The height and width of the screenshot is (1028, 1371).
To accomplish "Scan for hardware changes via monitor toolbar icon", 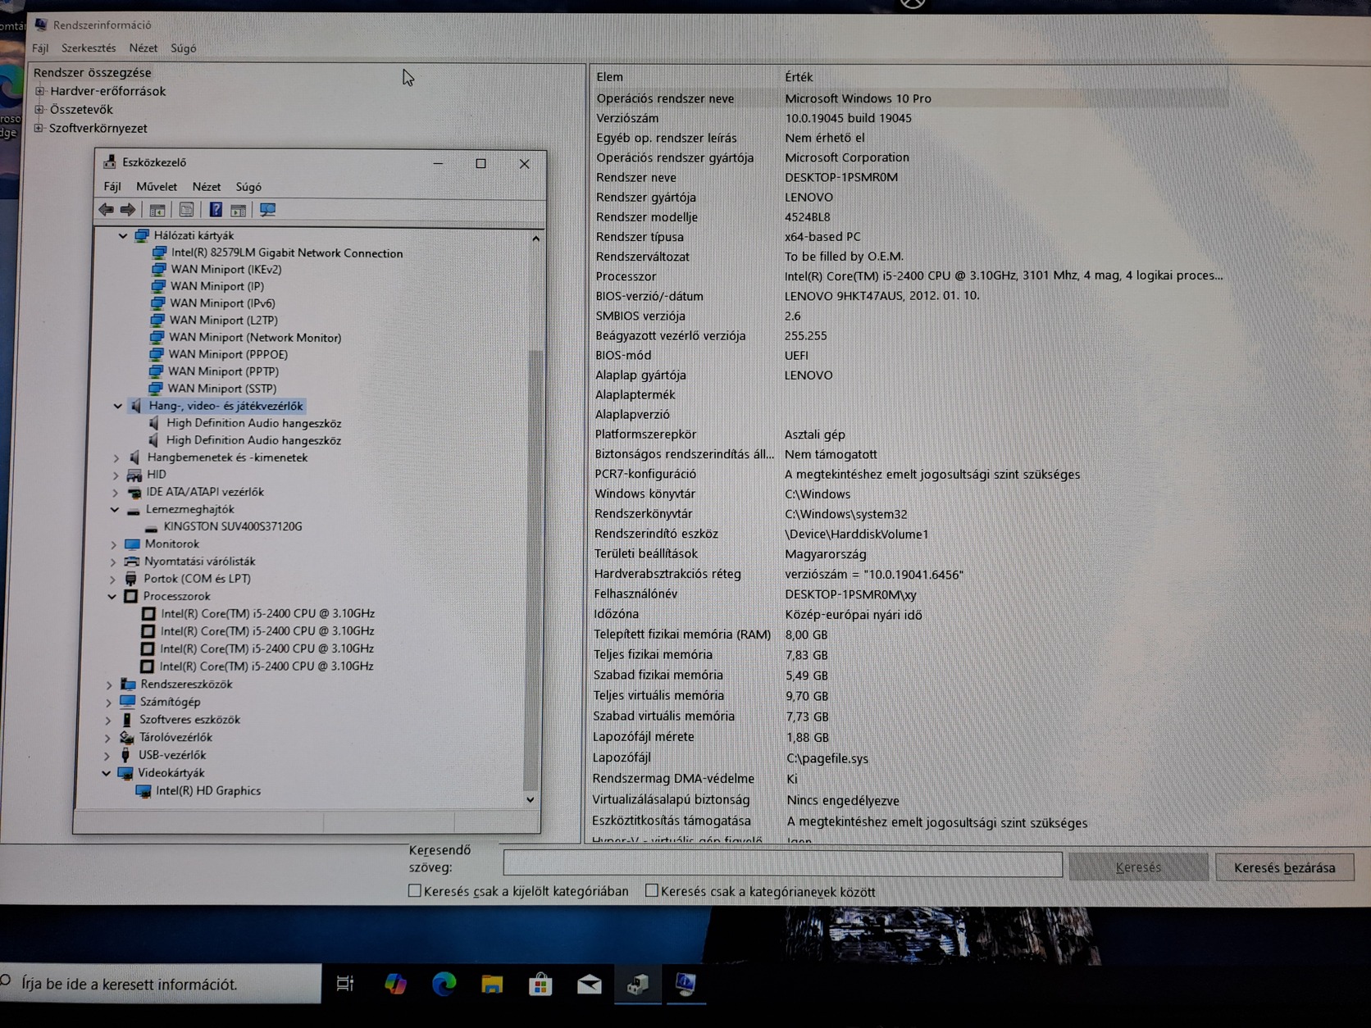I will coord(267,210).
